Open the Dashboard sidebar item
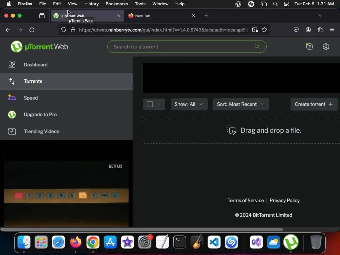The height and width of the screenshot is (255, 340). click(x=66, y=65)
